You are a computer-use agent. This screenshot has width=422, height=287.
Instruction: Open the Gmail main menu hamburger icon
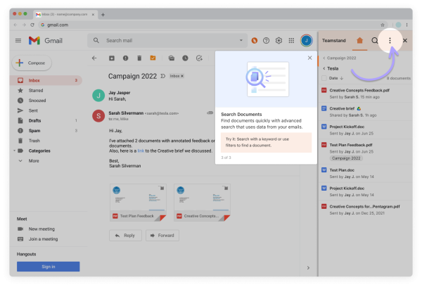click(18, 41)
